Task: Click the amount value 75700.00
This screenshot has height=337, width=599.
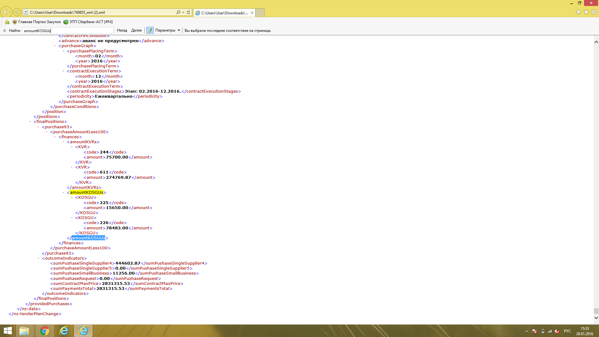Action: click(x=117, y=157)
